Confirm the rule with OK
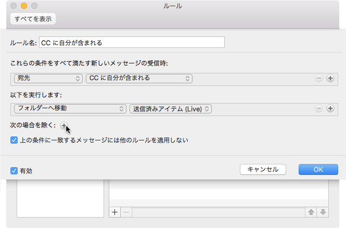This screenshot has width=346, height=228. tap(318, 169)
